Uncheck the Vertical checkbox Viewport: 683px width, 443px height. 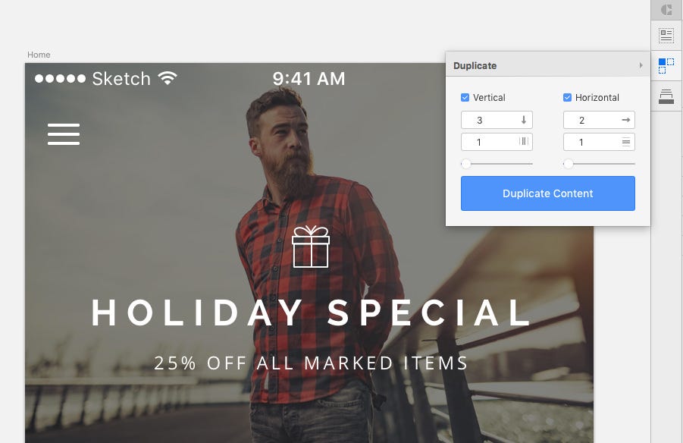465,97
